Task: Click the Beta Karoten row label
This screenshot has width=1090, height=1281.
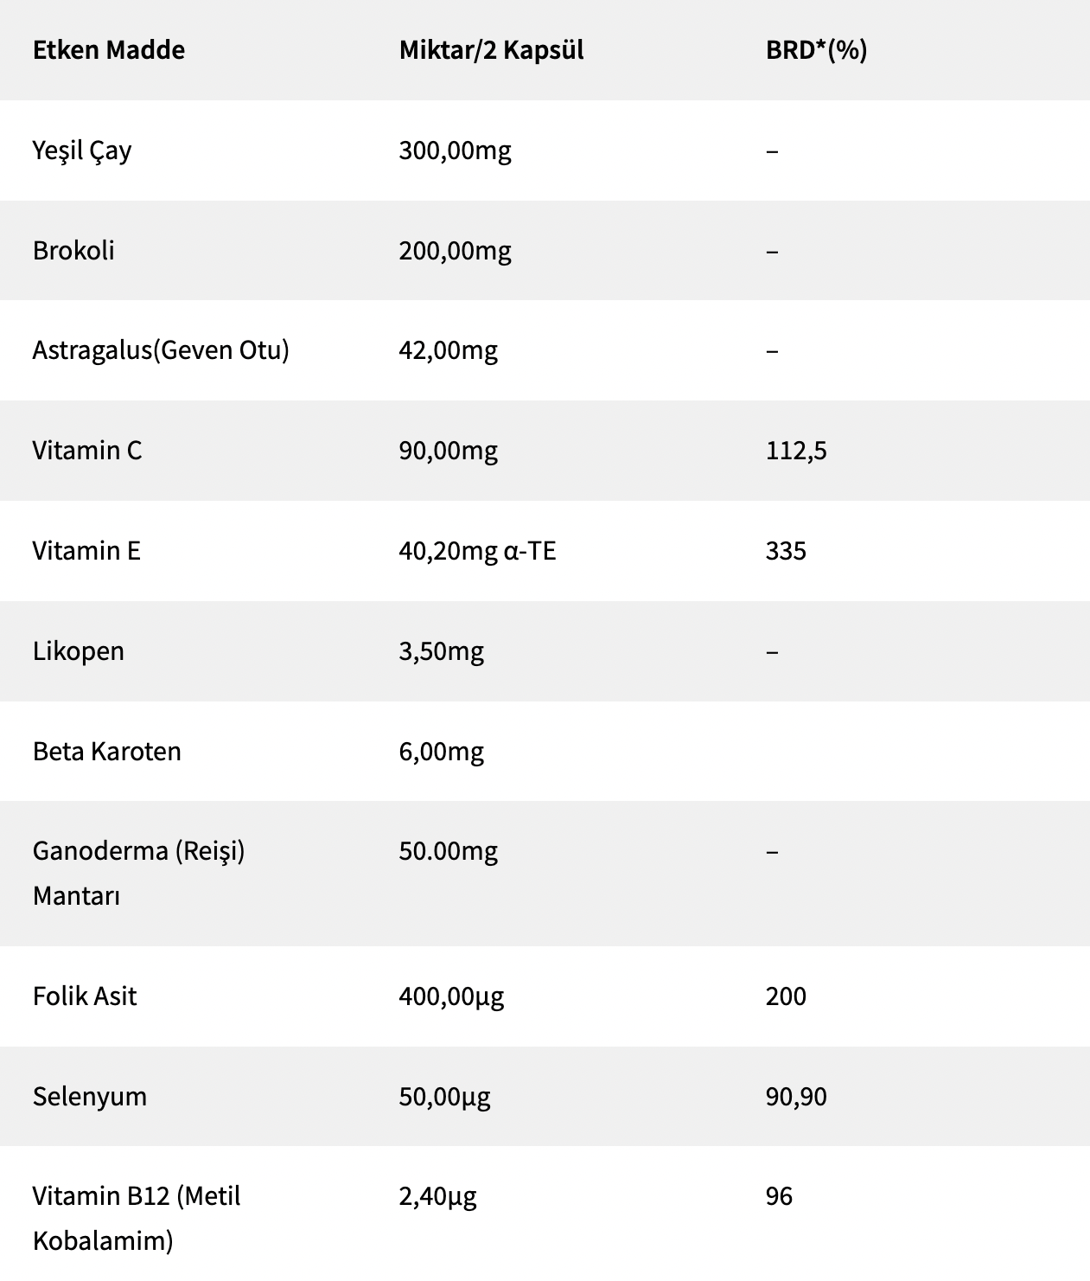Action: pyautogui.click(x=107, y=752)
